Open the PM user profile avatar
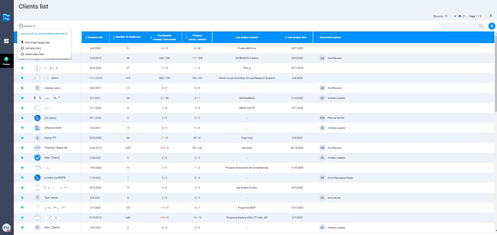497x235 pixels. click(x=7, y=227)
